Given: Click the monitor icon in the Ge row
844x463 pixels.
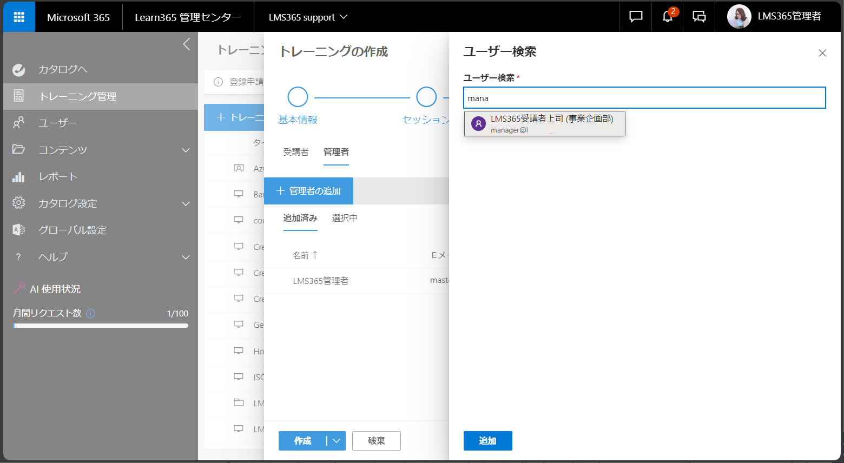Looking at the screenshot, I should 239,325.
